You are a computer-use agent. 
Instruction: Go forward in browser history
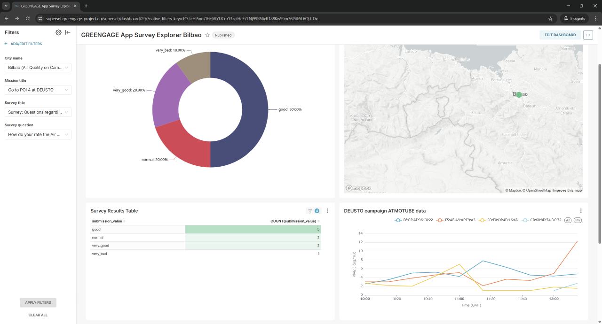(x=17, y=18)
